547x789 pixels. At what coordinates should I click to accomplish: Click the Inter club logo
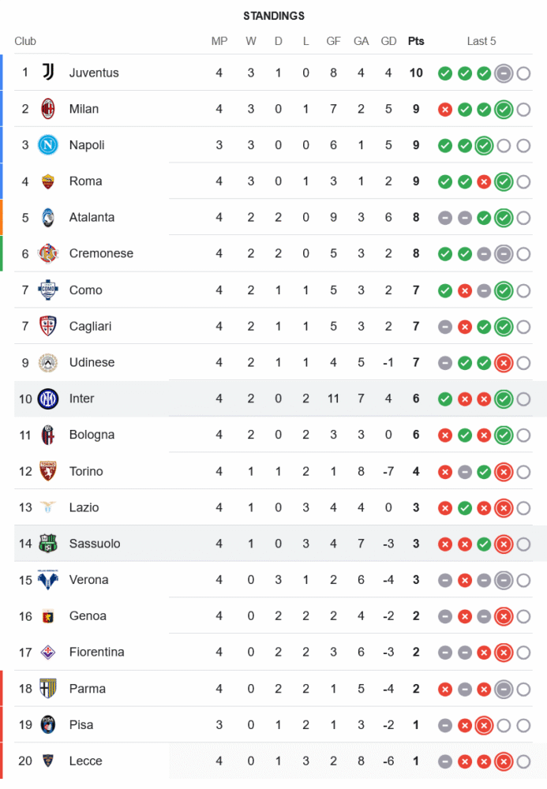pyautogui.click(x=48, y=398)
